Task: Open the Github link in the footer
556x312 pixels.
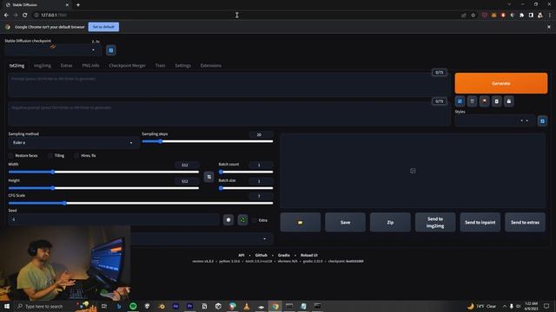Action: click(261, 255)
